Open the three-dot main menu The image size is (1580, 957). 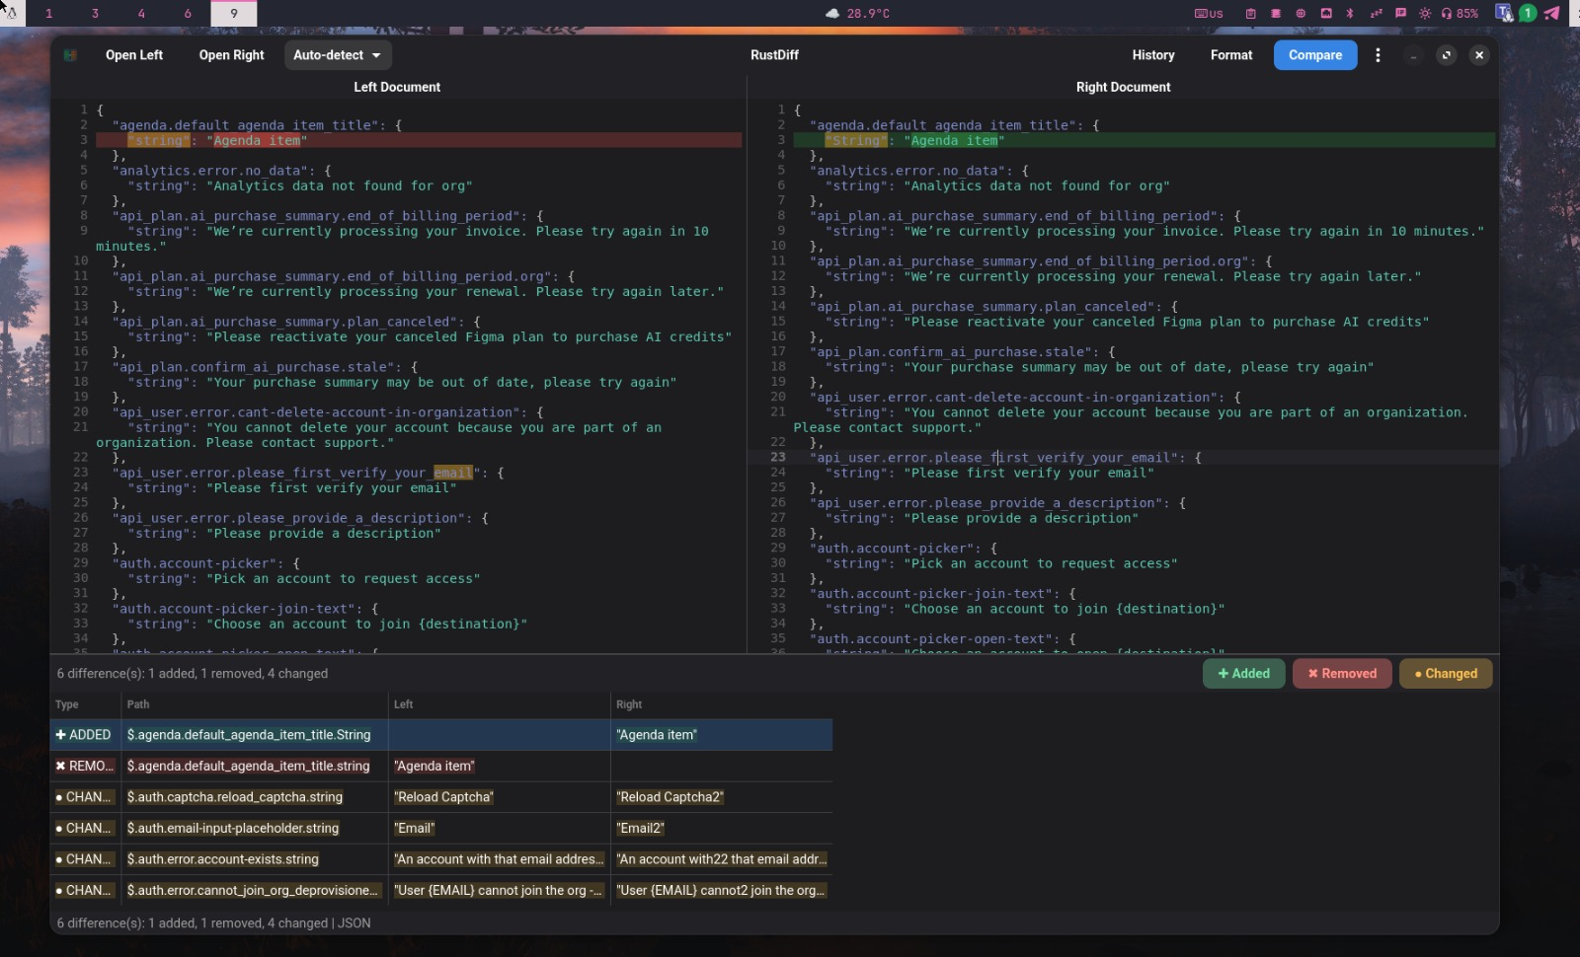point(1378,55)
